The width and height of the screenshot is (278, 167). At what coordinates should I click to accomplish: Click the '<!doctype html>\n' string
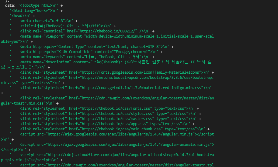point(38,5)
